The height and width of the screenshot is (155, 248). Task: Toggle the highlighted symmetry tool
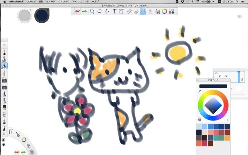coord(143,11)
